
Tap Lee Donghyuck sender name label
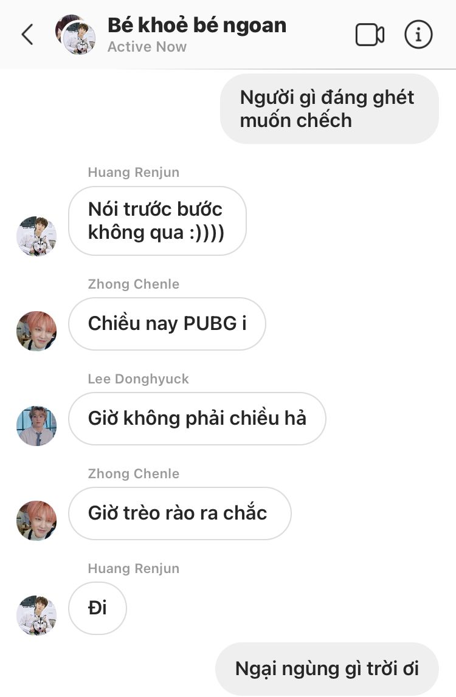click(x=139, y=379)
